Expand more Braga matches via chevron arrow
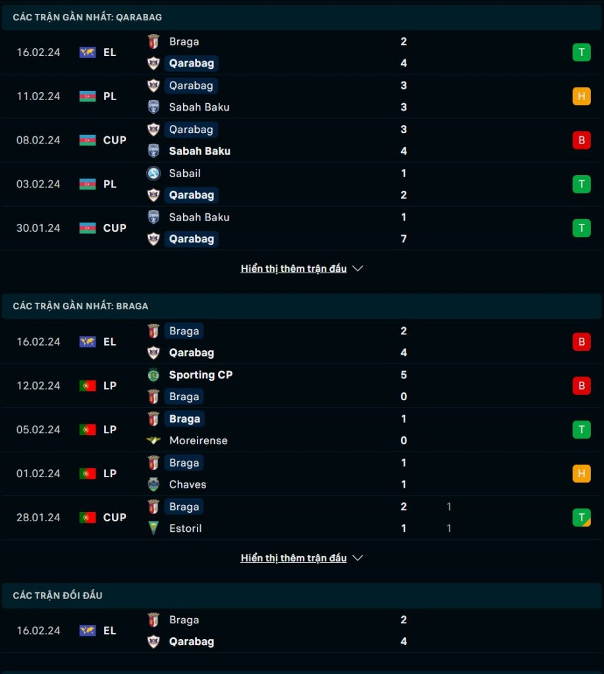 [358, 558]
